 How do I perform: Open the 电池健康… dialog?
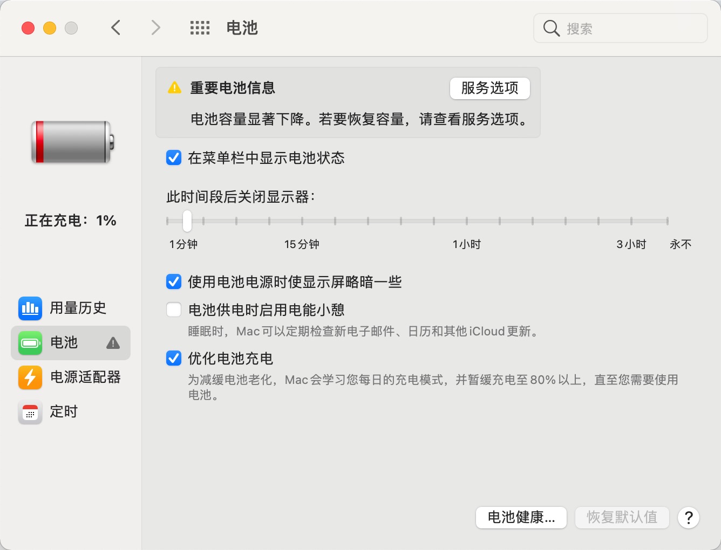coord(521,518)
